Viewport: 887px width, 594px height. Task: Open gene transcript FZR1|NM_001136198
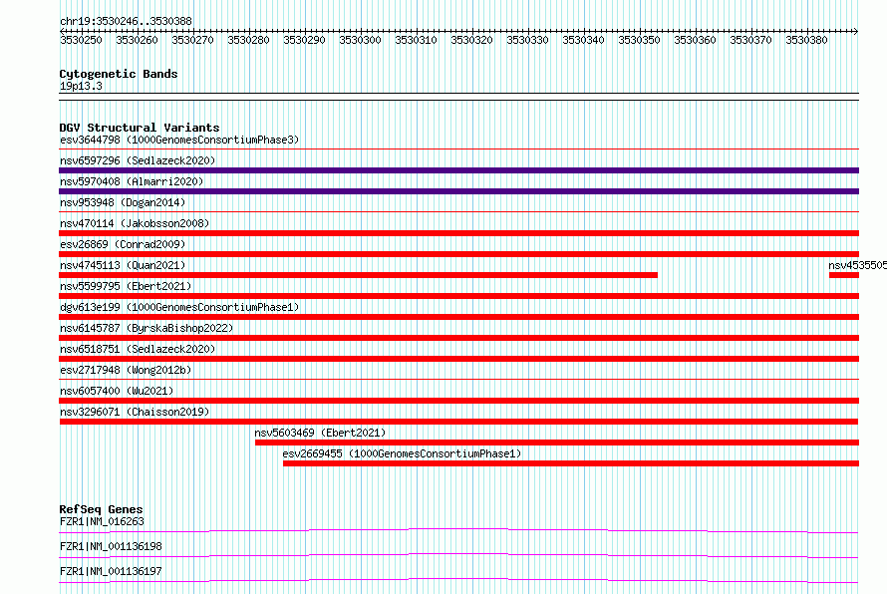[x=111, y=546]
